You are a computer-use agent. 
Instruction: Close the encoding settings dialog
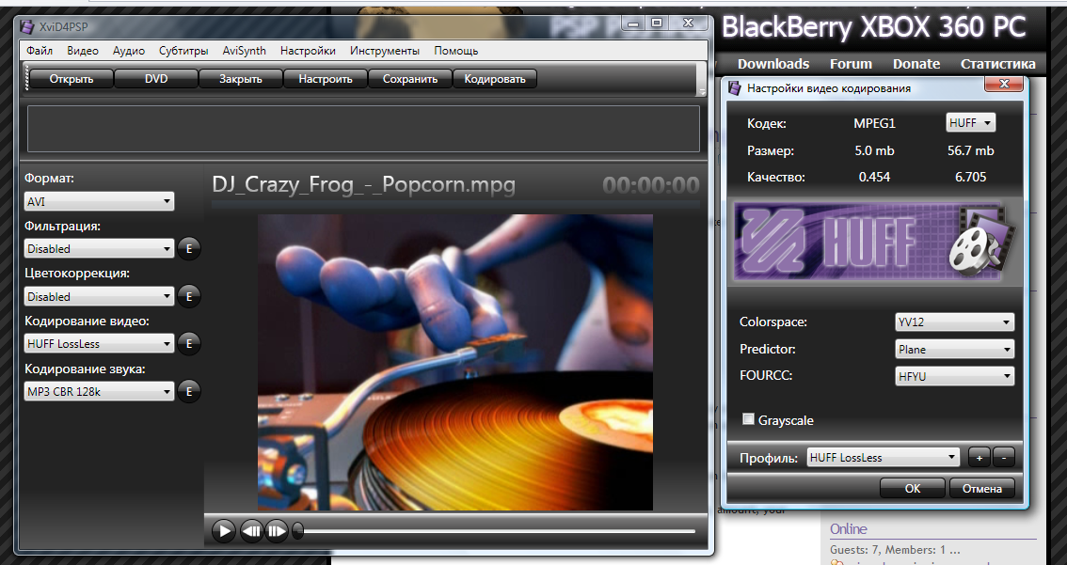(x=1004, y=85)
